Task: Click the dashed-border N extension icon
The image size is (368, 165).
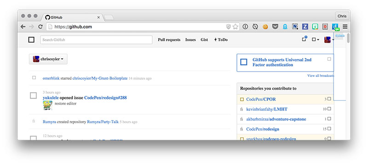Action: [295, 27]
